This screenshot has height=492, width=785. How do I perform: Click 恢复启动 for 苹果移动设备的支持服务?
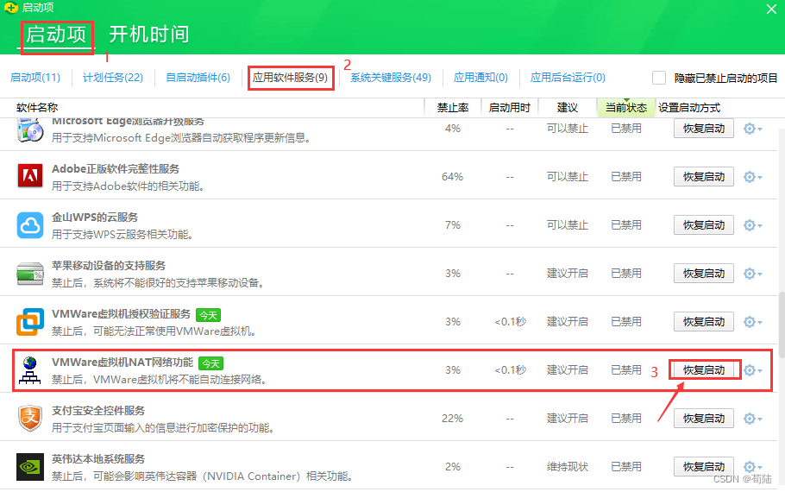(x=703, y=274)
